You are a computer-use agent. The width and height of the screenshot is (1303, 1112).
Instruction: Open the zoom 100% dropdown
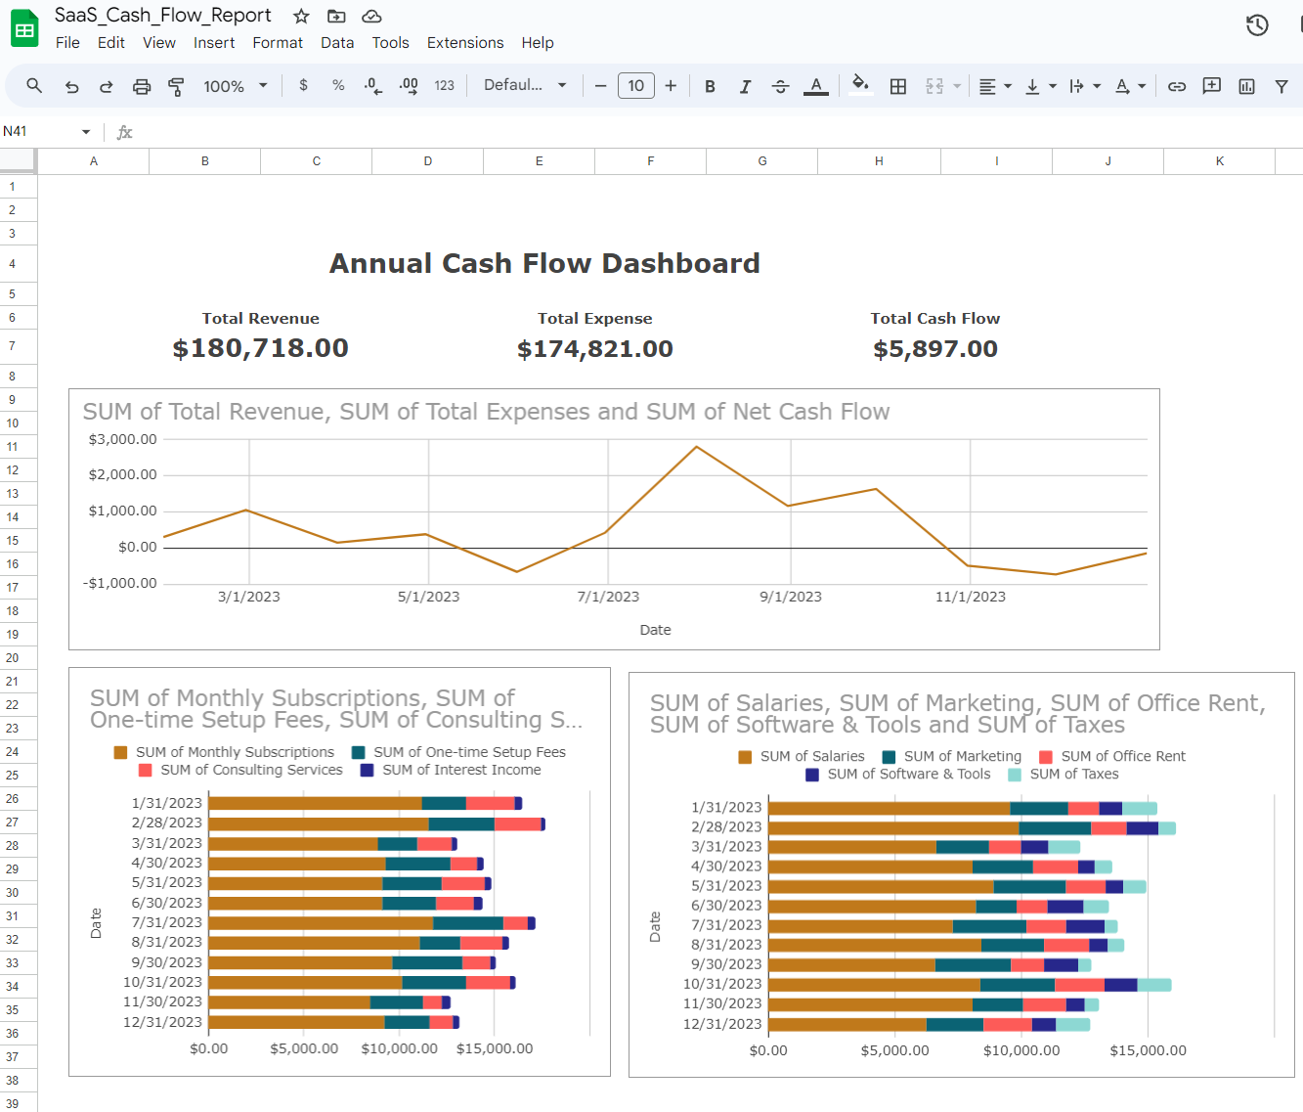pyautogui.click(x=235, y=86)
